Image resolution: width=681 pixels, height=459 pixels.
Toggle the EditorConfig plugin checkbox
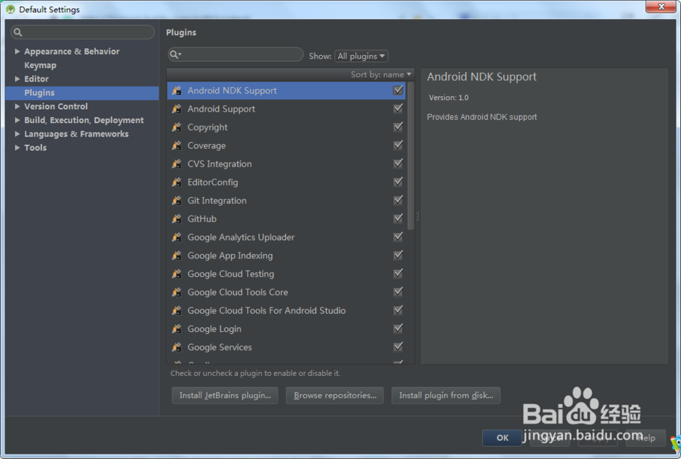[398, 182]
